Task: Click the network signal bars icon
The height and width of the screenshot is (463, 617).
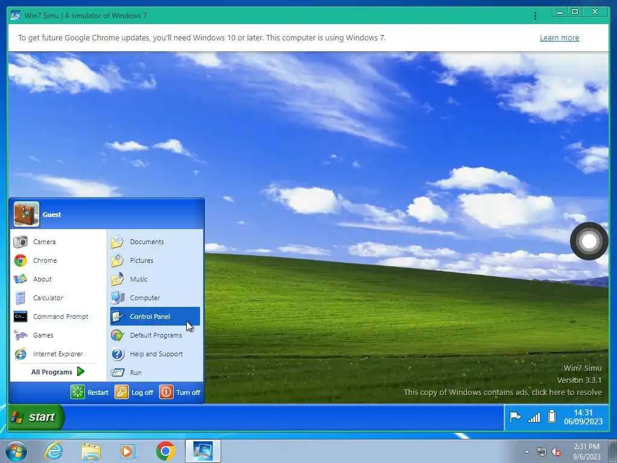Action: (534, 417)
